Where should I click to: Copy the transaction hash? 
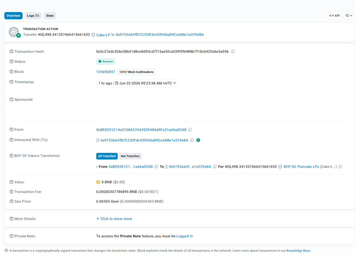pos(233,52)
